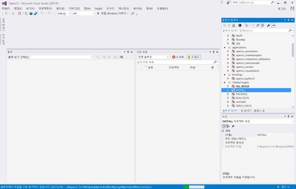The image size is (296, 189).
Task: Click the Local Windows Debugger button
Action: click(113, 13)
